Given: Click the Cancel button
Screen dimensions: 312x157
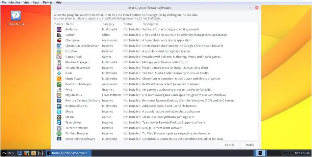Looking at the screenshot, I should (229, 145).
